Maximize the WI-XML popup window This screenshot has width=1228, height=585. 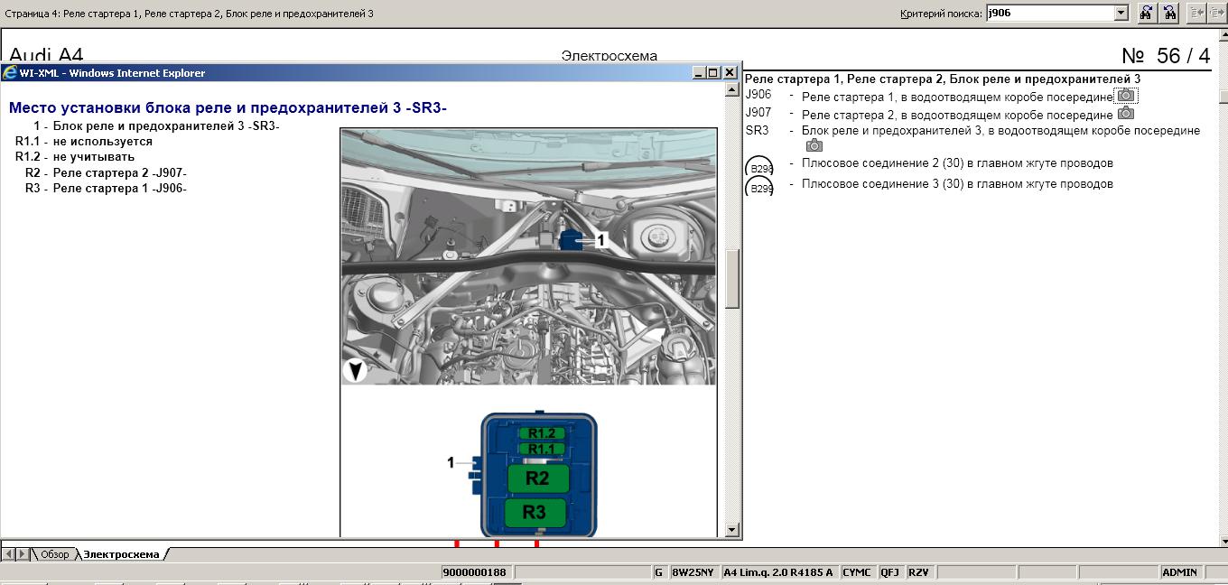pyautogui.click(x=713, y=73)
